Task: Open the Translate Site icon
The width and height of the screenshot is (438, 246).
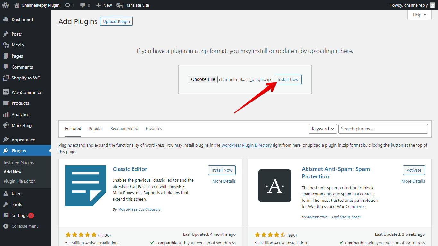Action: (x=119, y=5)
